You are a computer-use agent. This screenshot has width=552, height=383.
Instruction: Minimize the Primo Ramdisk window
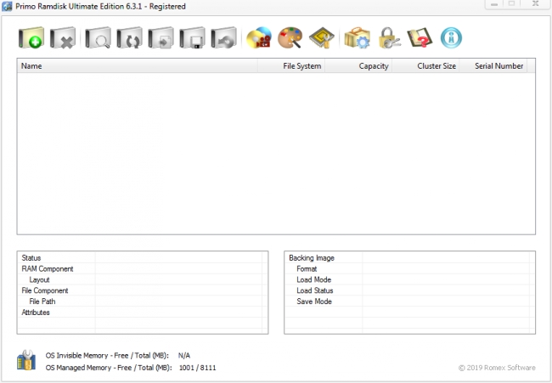pyautogui.click(x=494, y=4)
